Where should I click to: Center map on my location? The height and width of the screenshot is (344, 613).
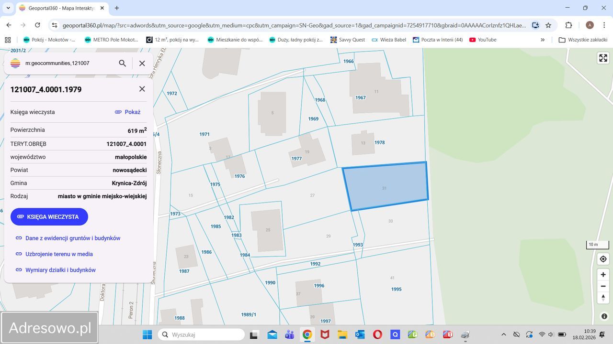603,259
